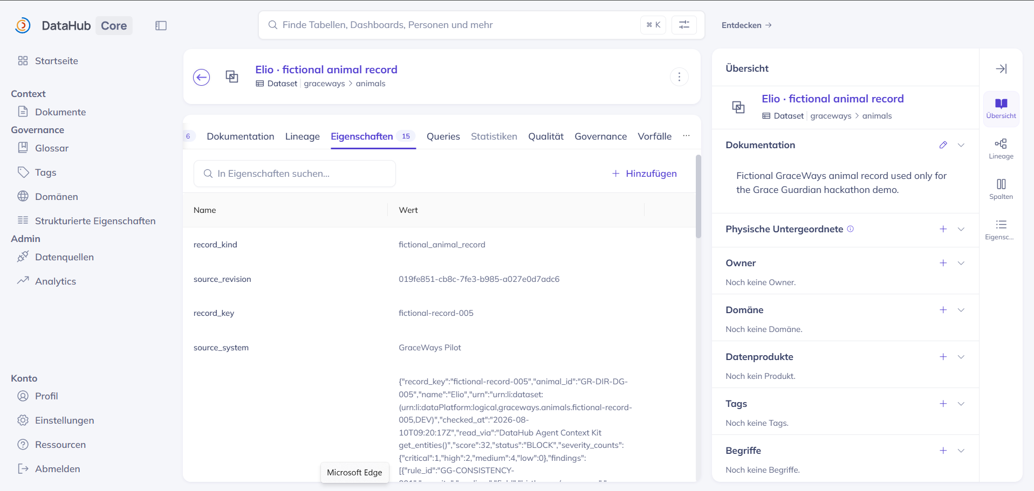Click graceways in the main breadcrumb
Viewport: 1034px width, 491px height.
click(x=324, y=84)
